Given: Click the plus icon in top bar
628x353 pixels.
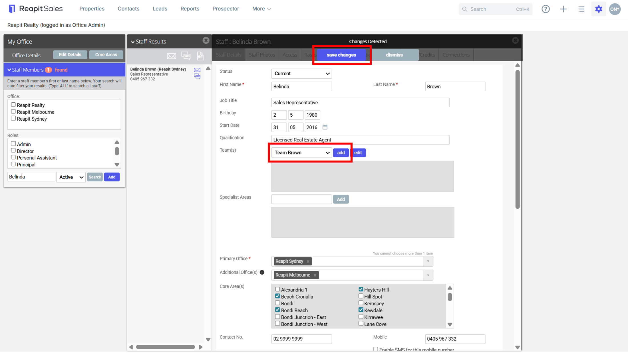Looking at the screenshot, I should [563, 9].
